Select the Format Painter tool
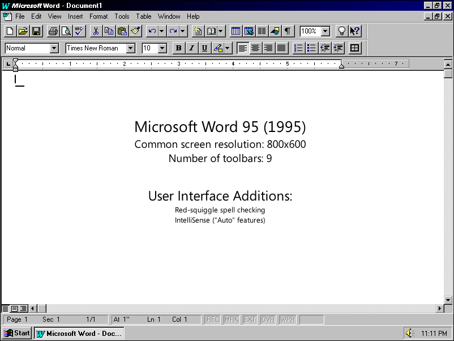The width and height of the screenshot is (454, 341). coord(135,31)
